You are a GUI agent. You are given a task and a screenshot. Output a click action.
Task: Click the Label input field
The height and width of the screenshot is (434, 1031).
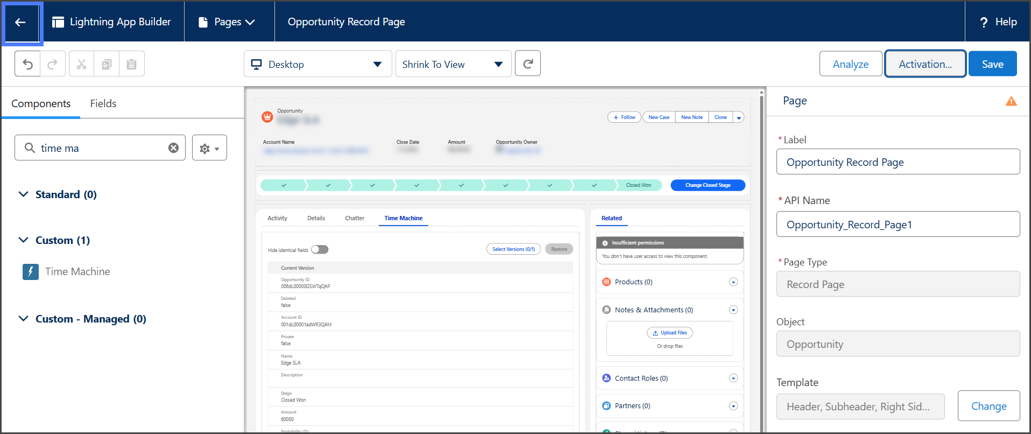[898, 162]
